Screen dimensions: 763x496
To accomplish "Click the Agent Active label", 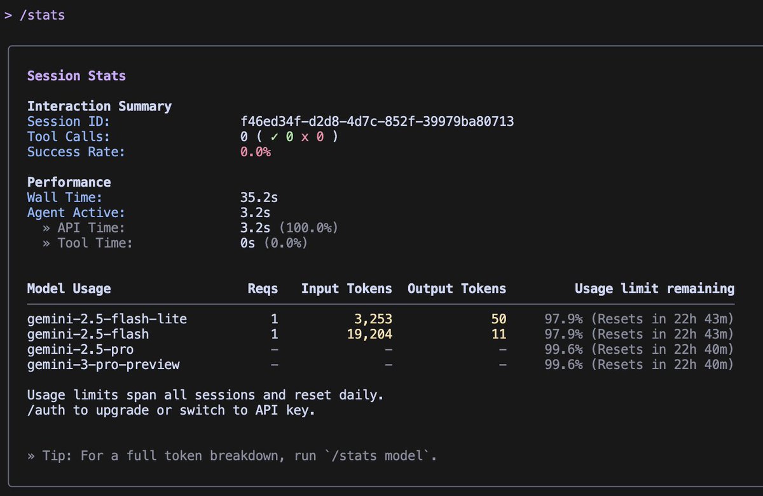I will (x=76, y=213).
